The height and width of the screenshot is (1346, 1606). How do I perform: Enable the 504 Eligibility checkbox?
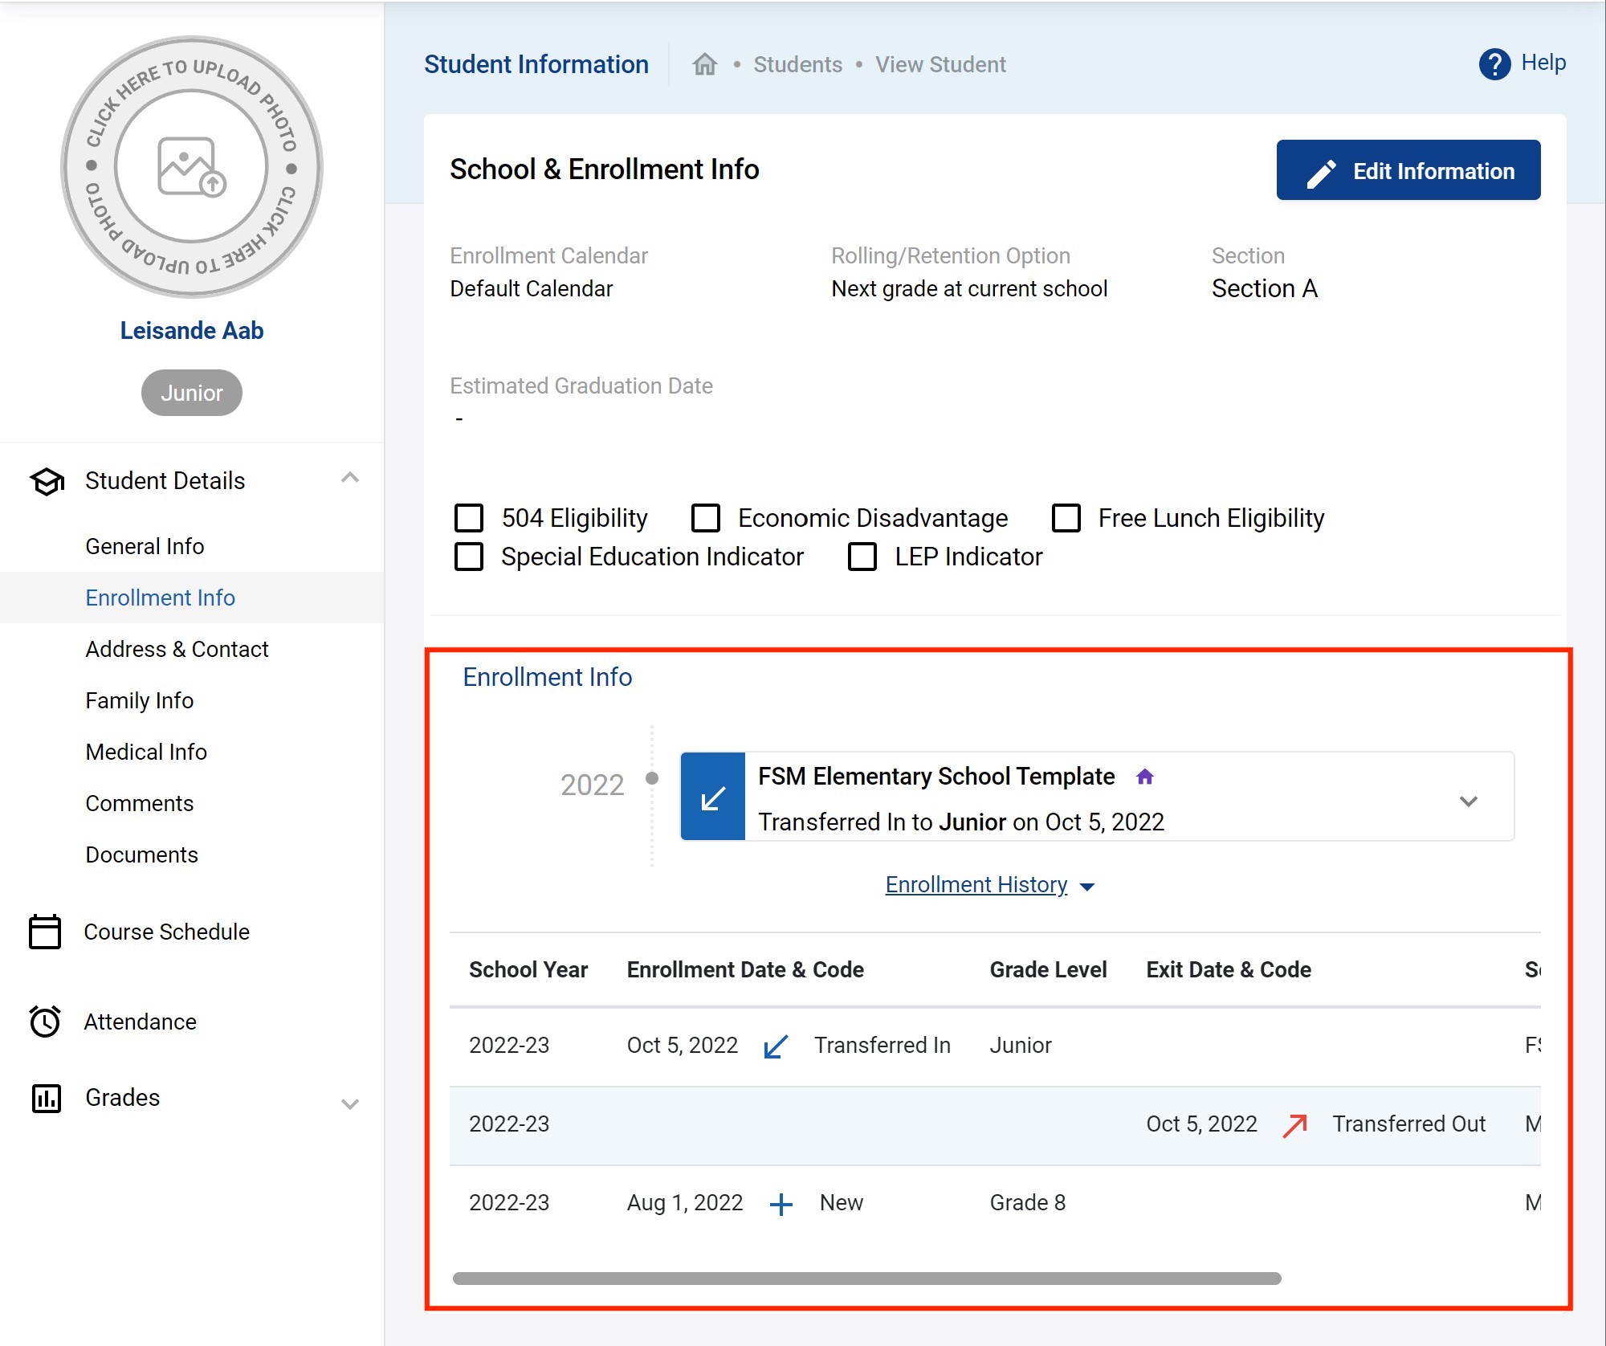click(x=469, y=518)
